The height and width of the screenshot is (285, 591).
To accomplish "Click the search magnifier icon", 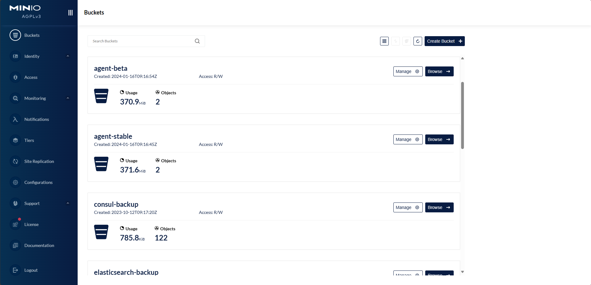I will [197, 41].
